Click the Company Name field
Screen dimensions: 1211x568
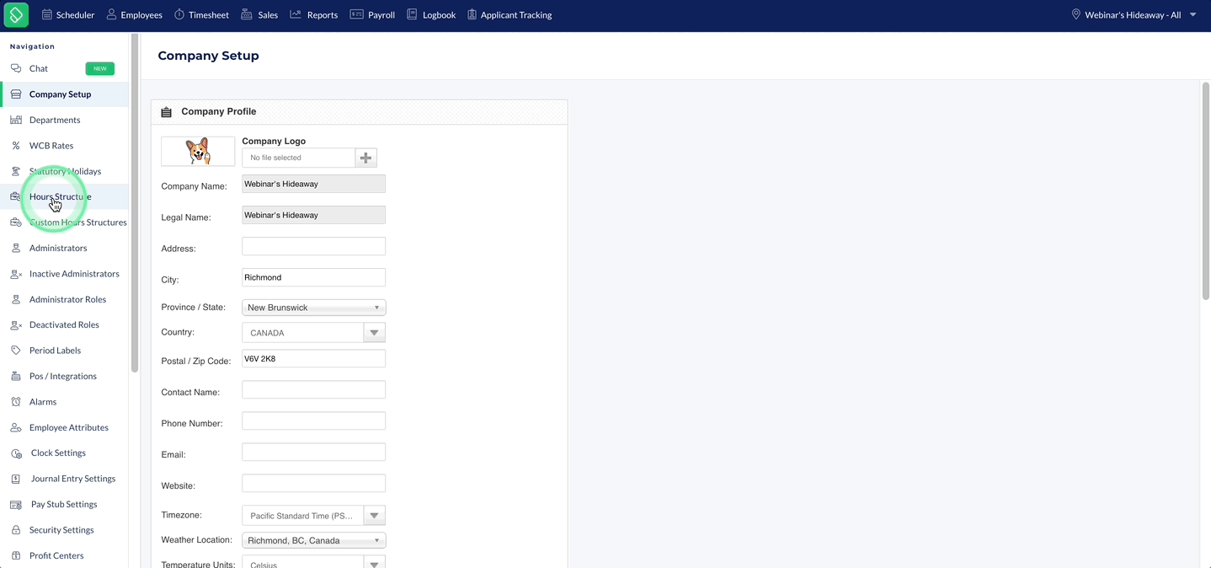(313, 184)
